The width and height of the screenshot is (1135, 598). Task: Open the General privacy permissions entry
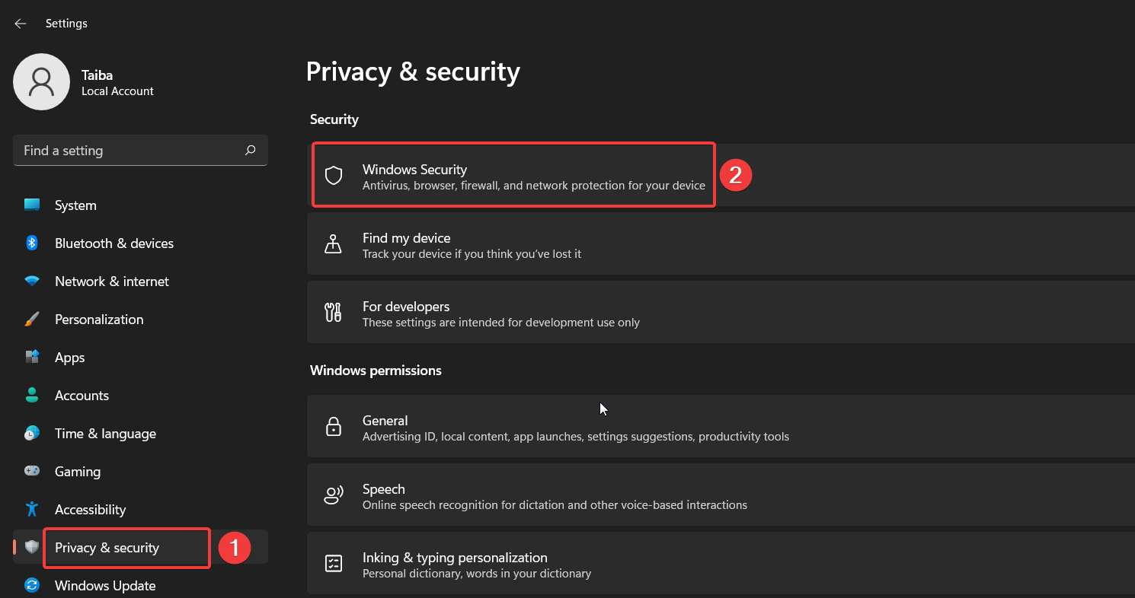click(533, 426)
